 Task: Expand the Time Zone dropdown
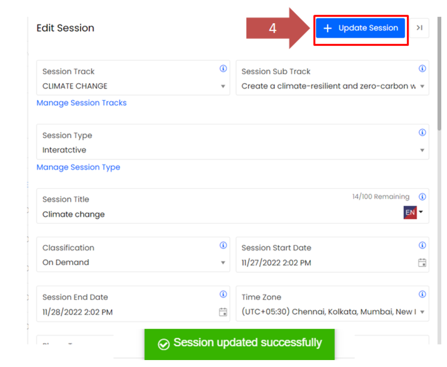point(422,312)
